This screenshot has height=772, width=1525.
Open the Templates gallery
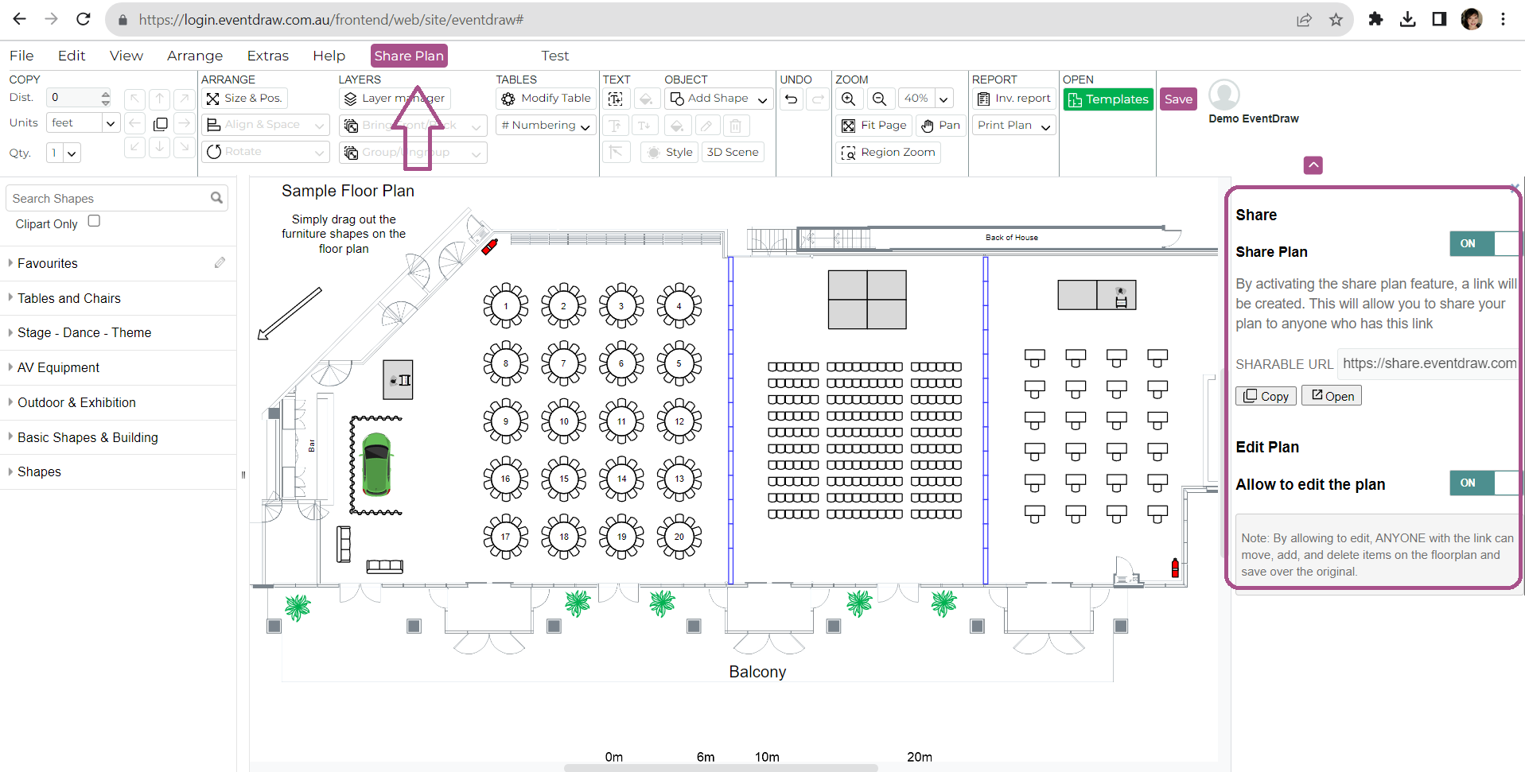tap(1107, 99)
